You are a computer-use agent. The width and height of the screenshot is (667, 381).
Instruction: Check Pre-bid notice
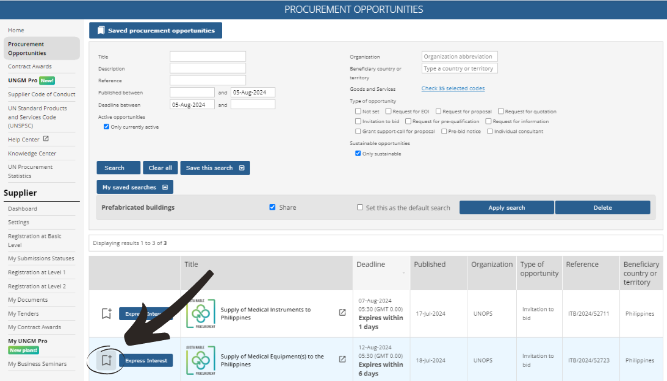(444, 132)
